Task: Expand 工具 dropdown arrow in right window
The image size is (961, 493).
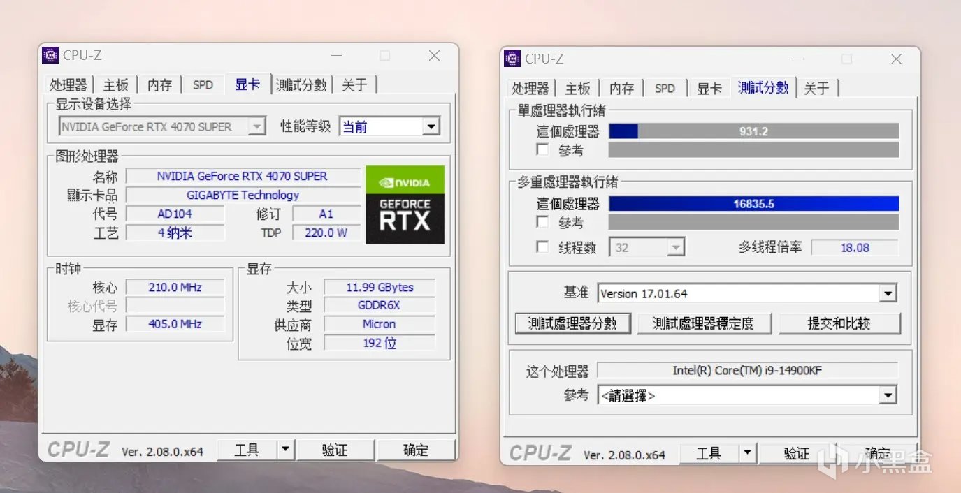Action: (x=747, y=454)
